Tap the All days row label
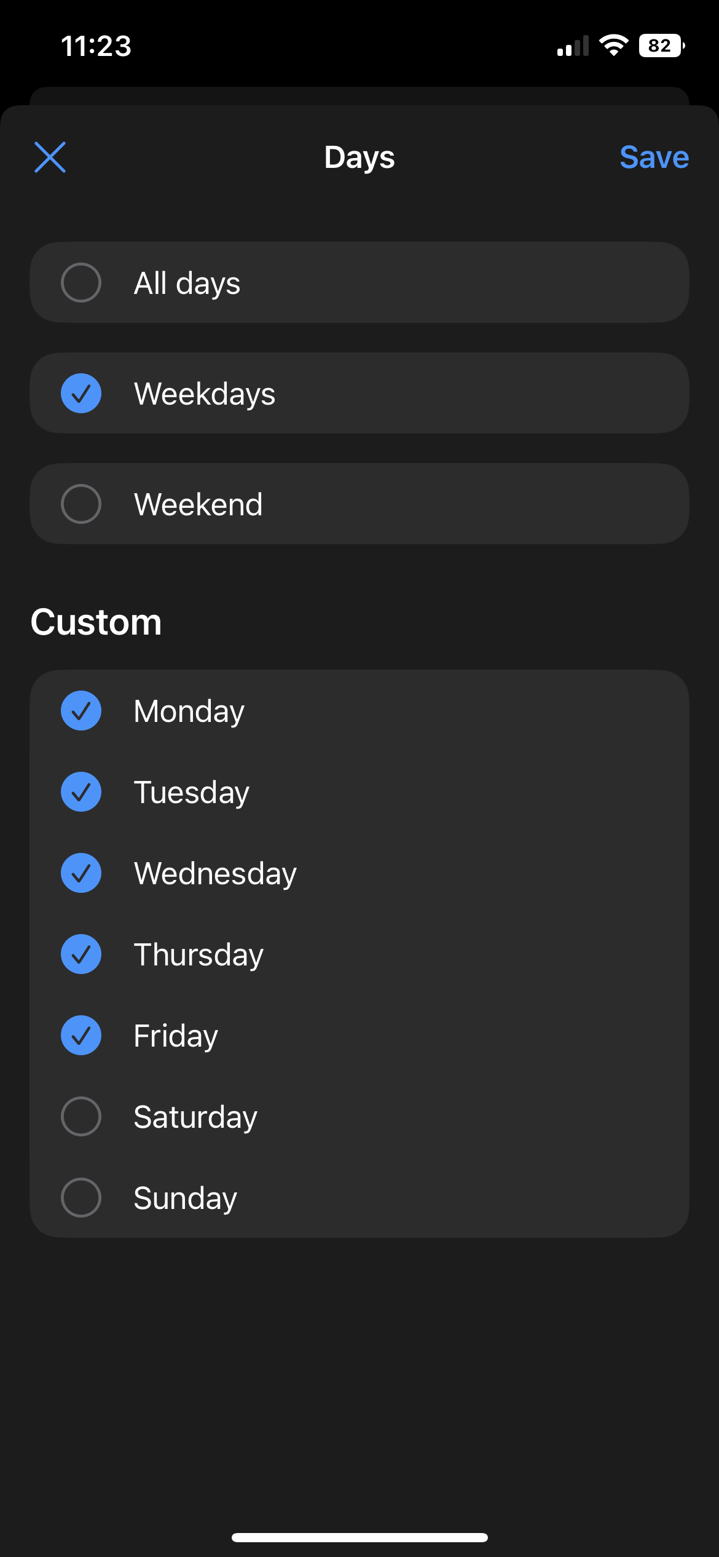 (x=187, y=283)
